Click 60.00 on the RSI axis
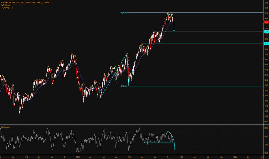 [266, 136]
